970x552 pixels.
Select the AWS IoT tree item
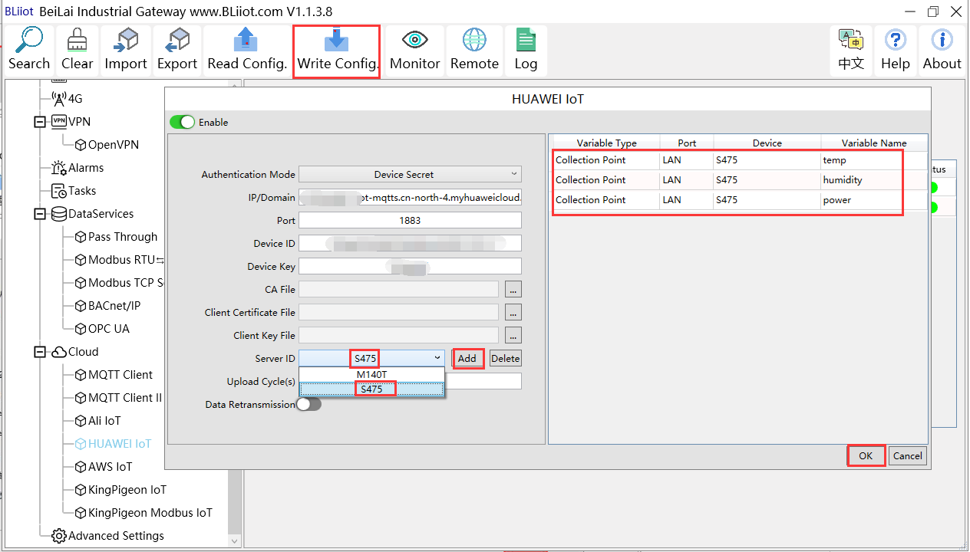click(104, 467)
